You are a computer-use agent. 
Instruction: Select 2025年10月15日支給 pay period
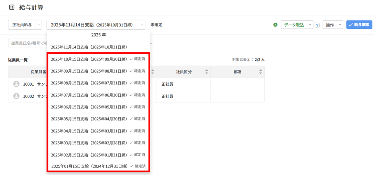click(x=98, y=59)
